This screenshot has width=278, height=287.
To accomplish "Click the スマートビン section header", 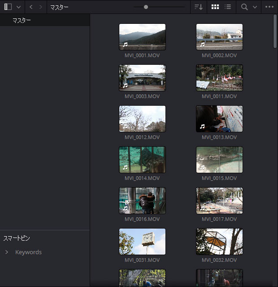I will pos(17,238).
